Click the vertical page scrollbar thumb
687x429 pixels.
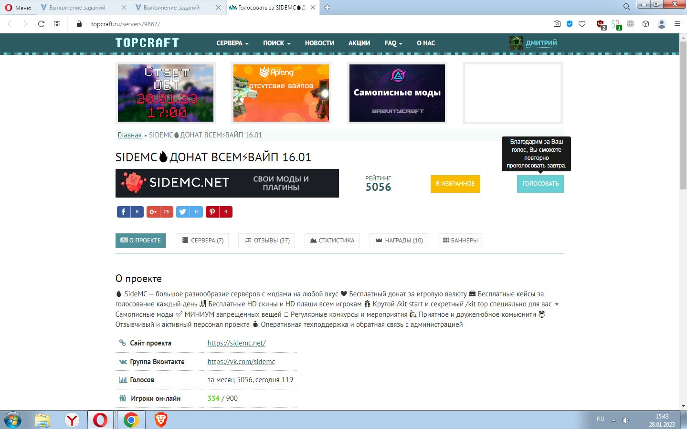click(683, 115)
